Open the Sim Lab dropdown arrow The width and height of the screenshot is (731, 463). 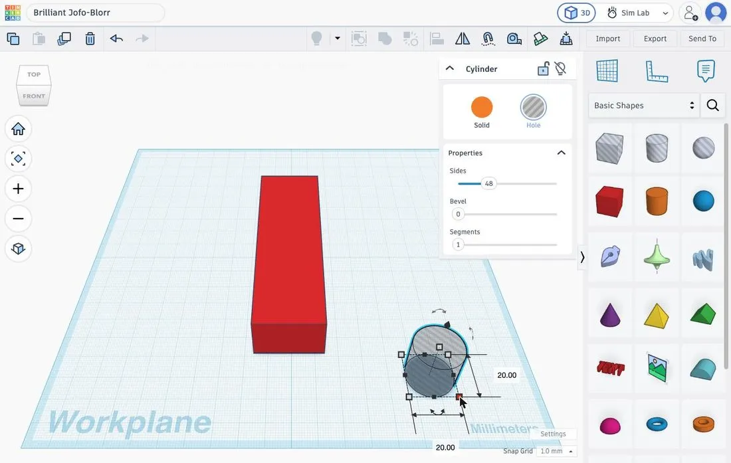[x=666, y=13]
